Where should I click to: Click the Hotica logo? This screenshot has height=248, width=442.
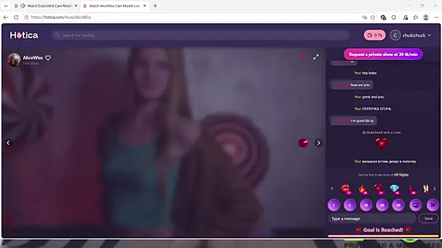pyautogui.click(x=24, y=35)
